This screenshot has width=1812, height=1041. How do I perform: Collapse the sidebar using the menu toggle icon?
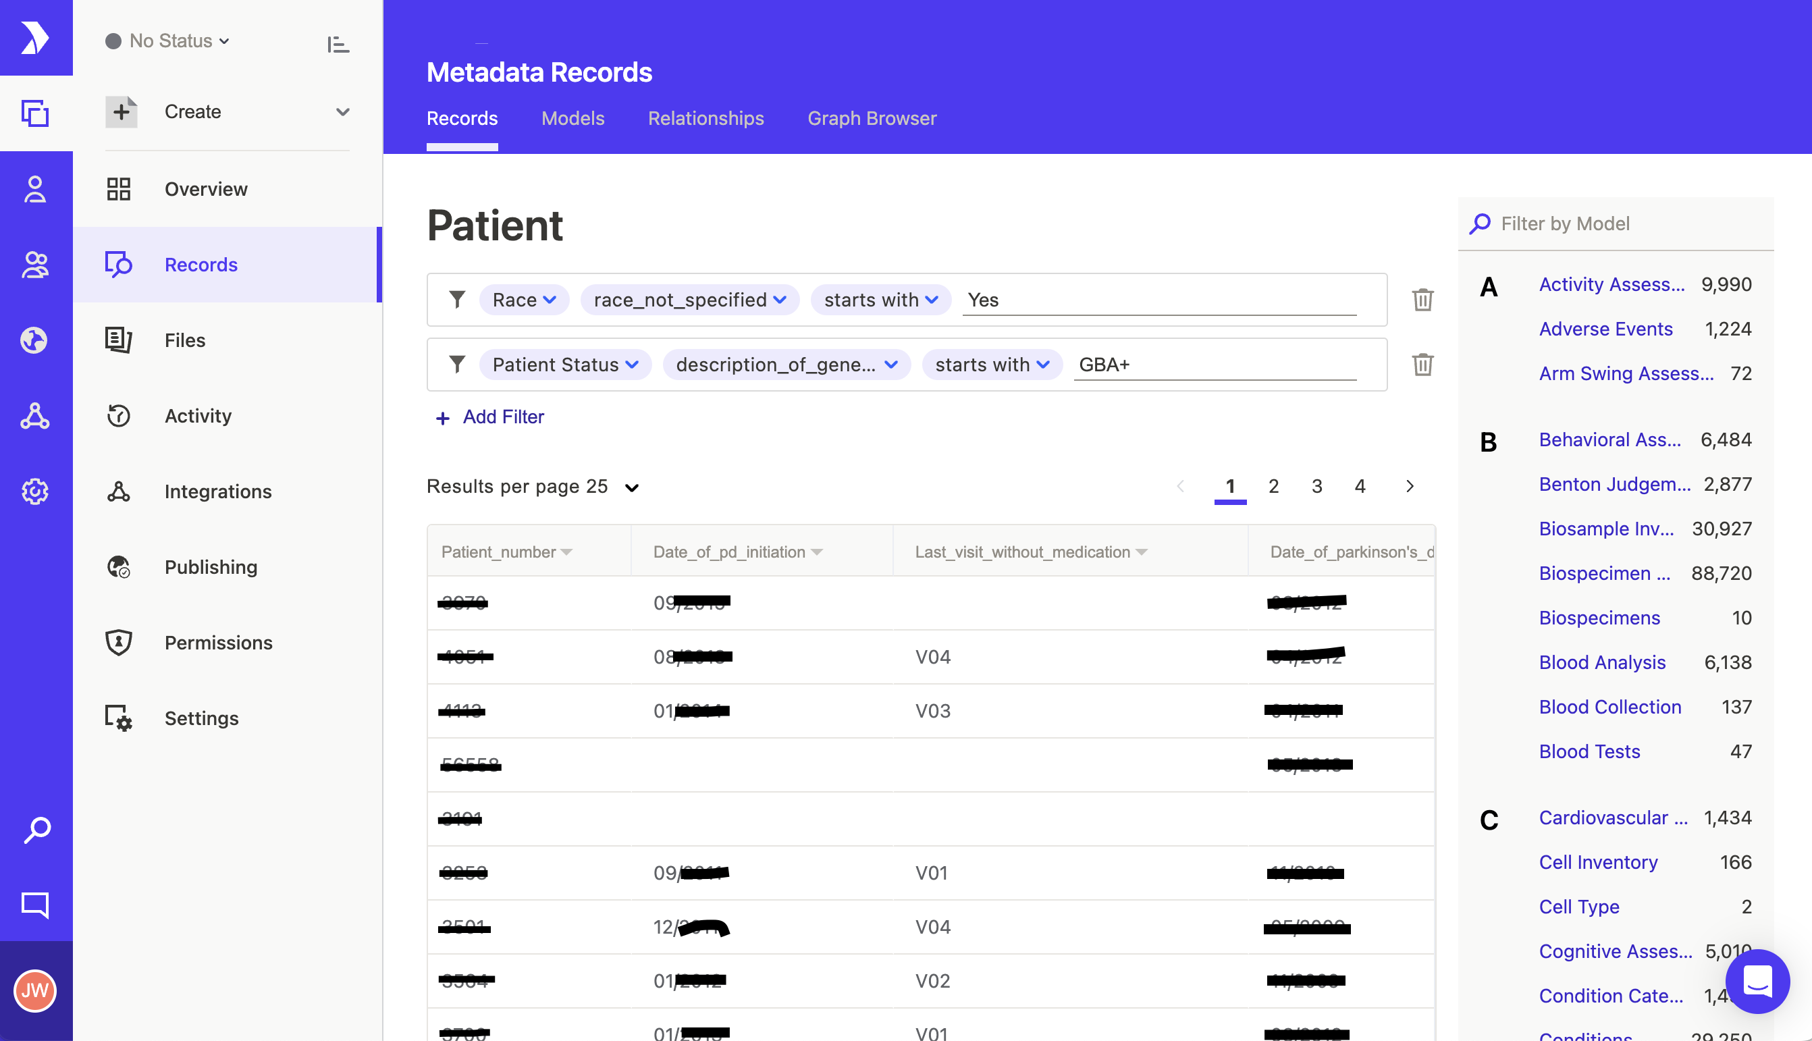click(x=338, y=45)
